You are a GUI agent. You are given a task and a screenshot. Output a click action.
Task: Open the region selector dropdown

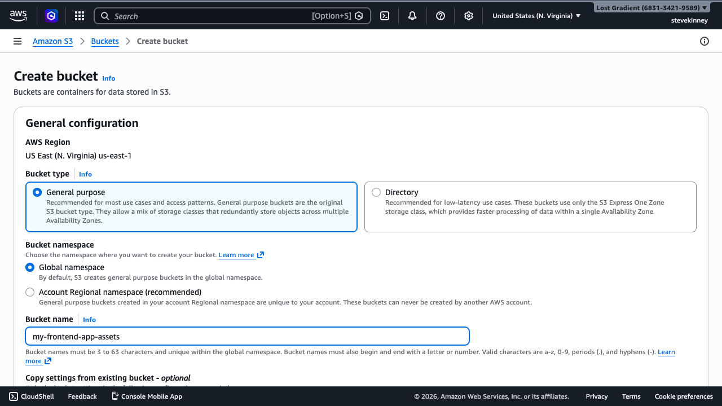pyautogui.click(x=536, y=16)
